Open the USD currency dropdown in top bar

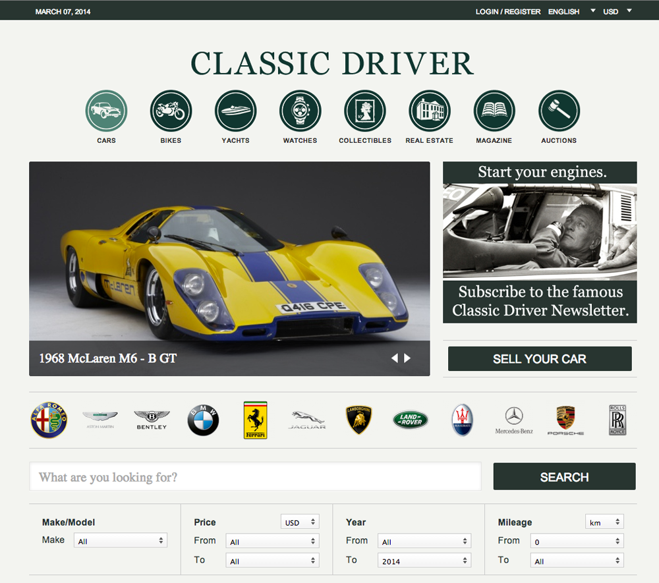pos(617,11)
